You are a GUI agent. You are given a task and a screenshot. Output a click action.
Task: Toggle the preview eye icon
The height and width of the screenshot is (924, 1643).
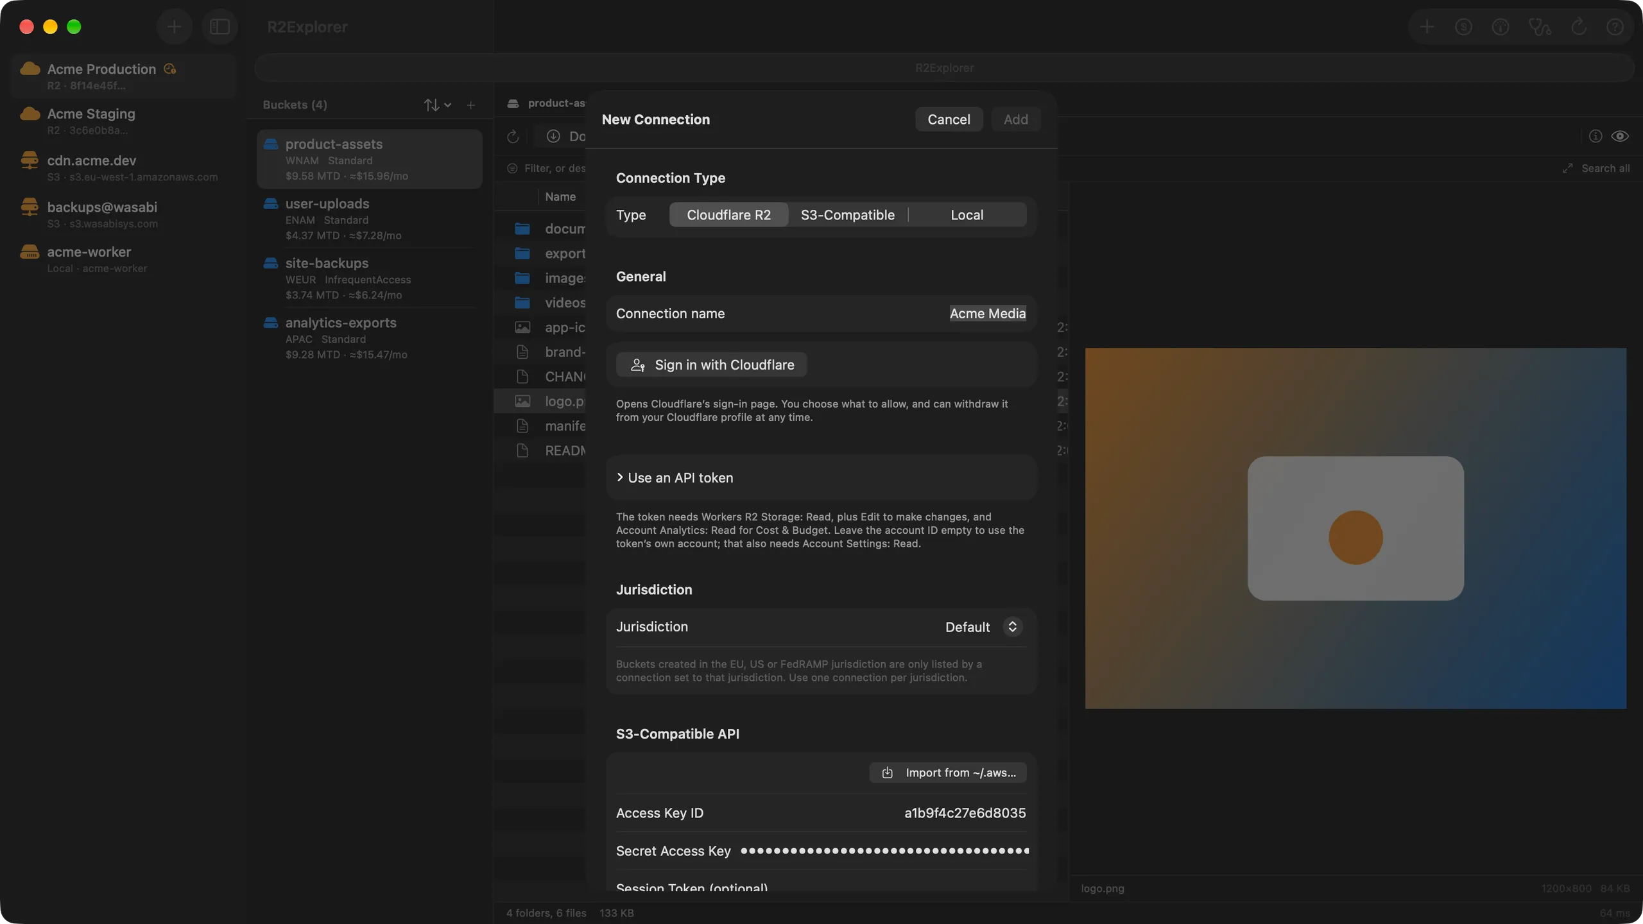pyautogui.click(x=1620, y=136)
